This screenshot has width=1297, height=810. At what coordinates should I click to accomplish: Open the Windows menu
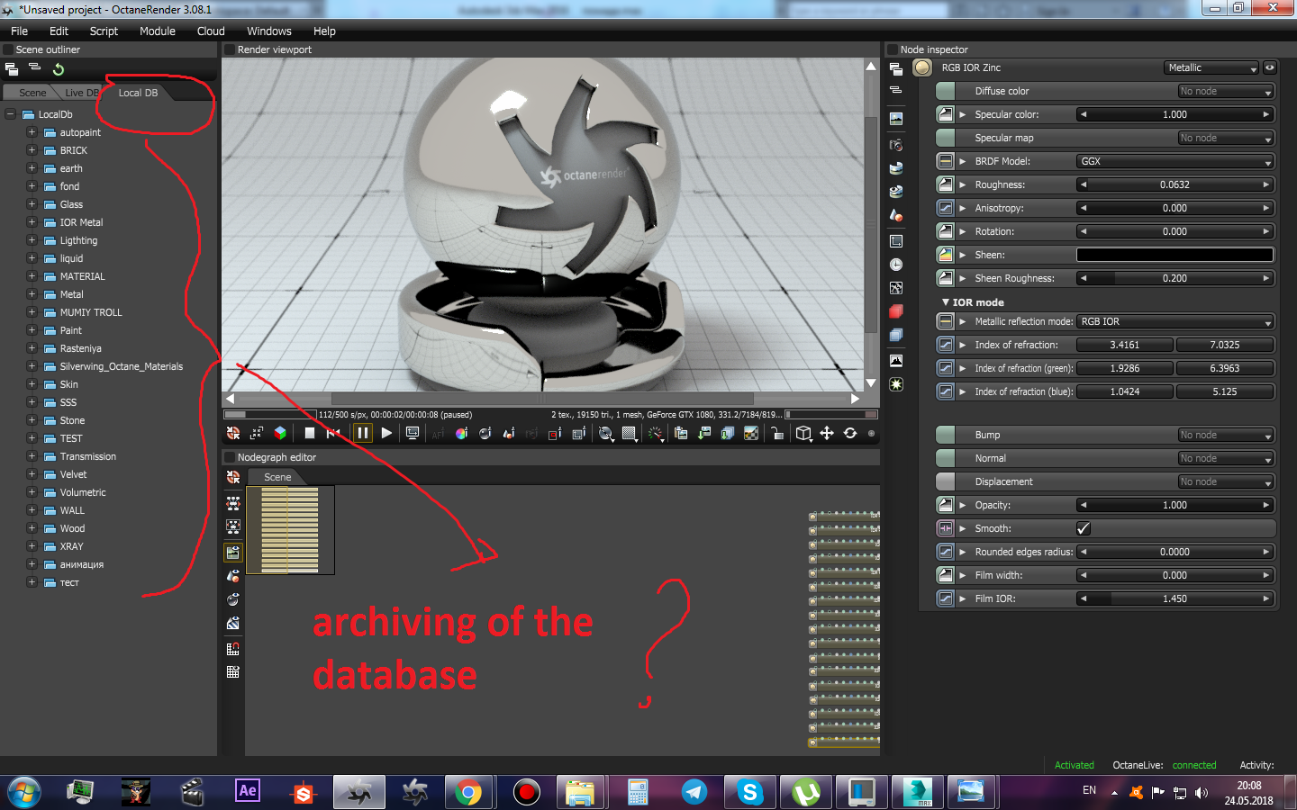(x=269, y=31)
